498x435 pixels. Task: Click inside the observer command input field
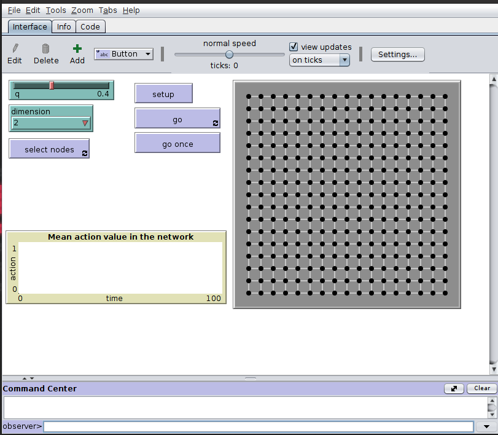pos(258,426)
